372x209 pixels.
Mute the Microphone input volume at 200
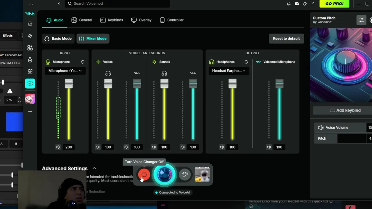tap(58, 147)
